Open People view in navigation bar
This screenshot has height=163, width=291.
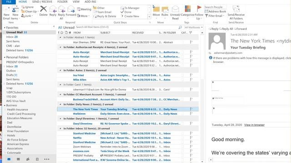28,159
